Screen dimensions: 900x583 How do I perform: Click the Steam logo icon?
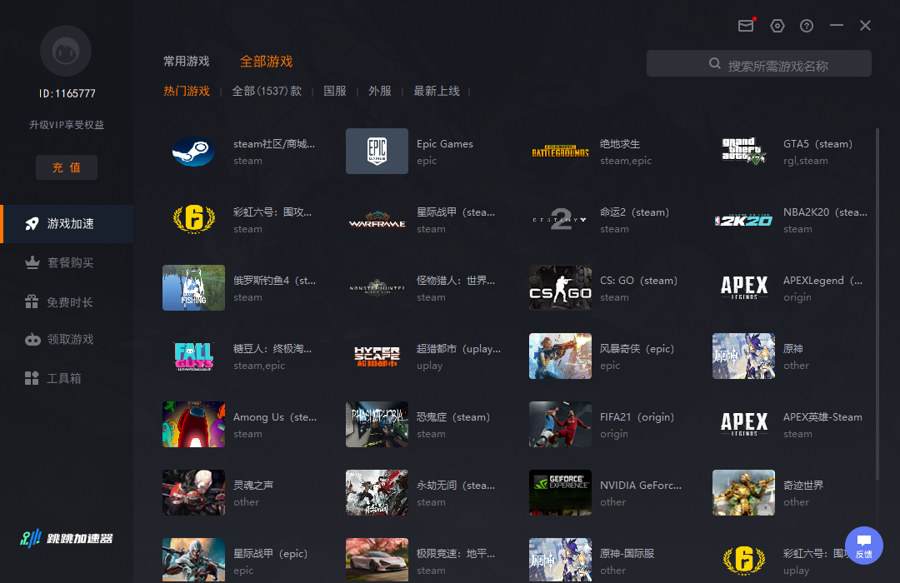tap(193, 152)
